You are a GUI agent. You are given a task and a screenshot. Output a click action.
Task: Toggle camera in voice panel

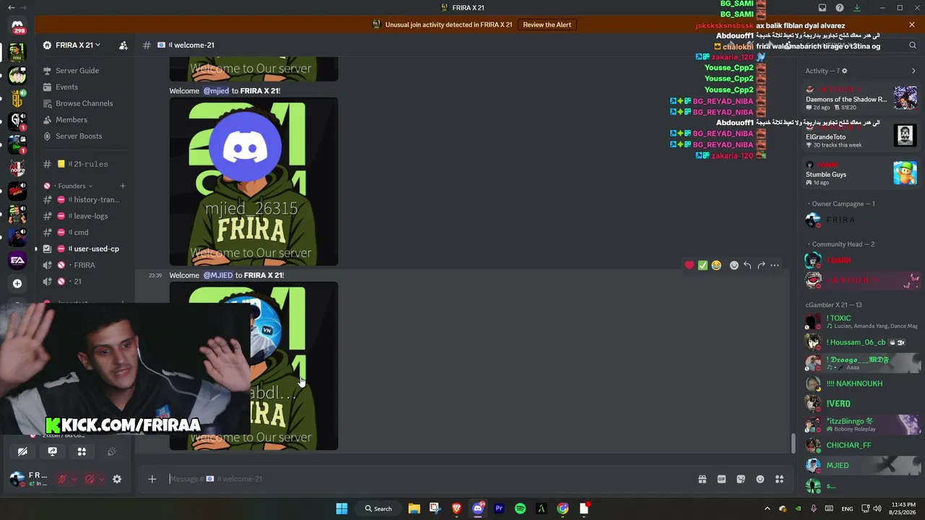tap(22, 451)
